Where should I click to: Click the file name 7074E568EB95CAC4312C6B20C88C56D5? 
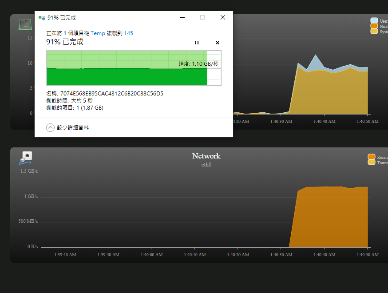click(x=112, y=94)
